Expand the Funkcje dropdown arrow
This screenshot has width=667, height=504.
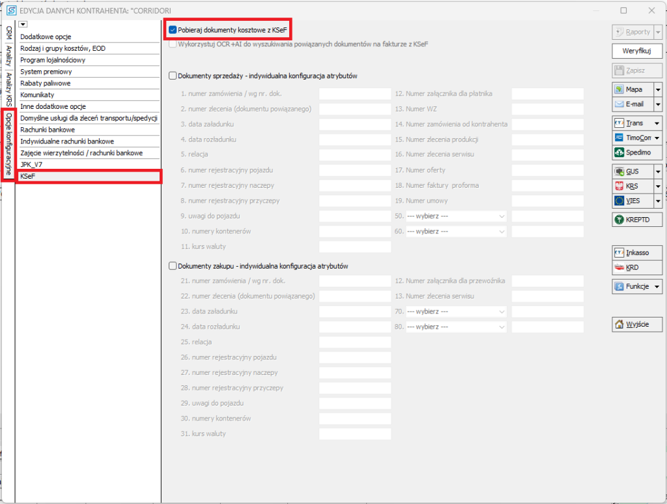point(657,286)
